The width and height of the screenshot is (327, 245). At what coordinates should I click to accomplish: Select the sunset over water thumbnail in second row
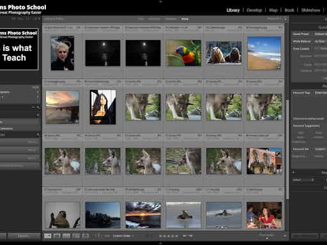[x=63, y=107]
